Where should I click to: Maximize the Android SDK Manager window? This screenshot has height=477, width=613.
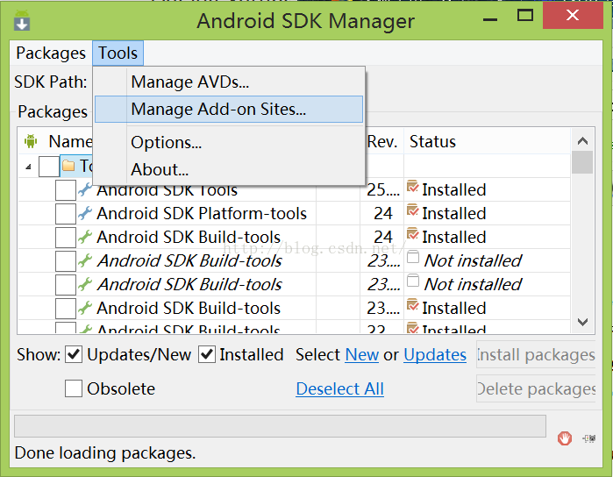pyautogui.click(x=525, y=16)
